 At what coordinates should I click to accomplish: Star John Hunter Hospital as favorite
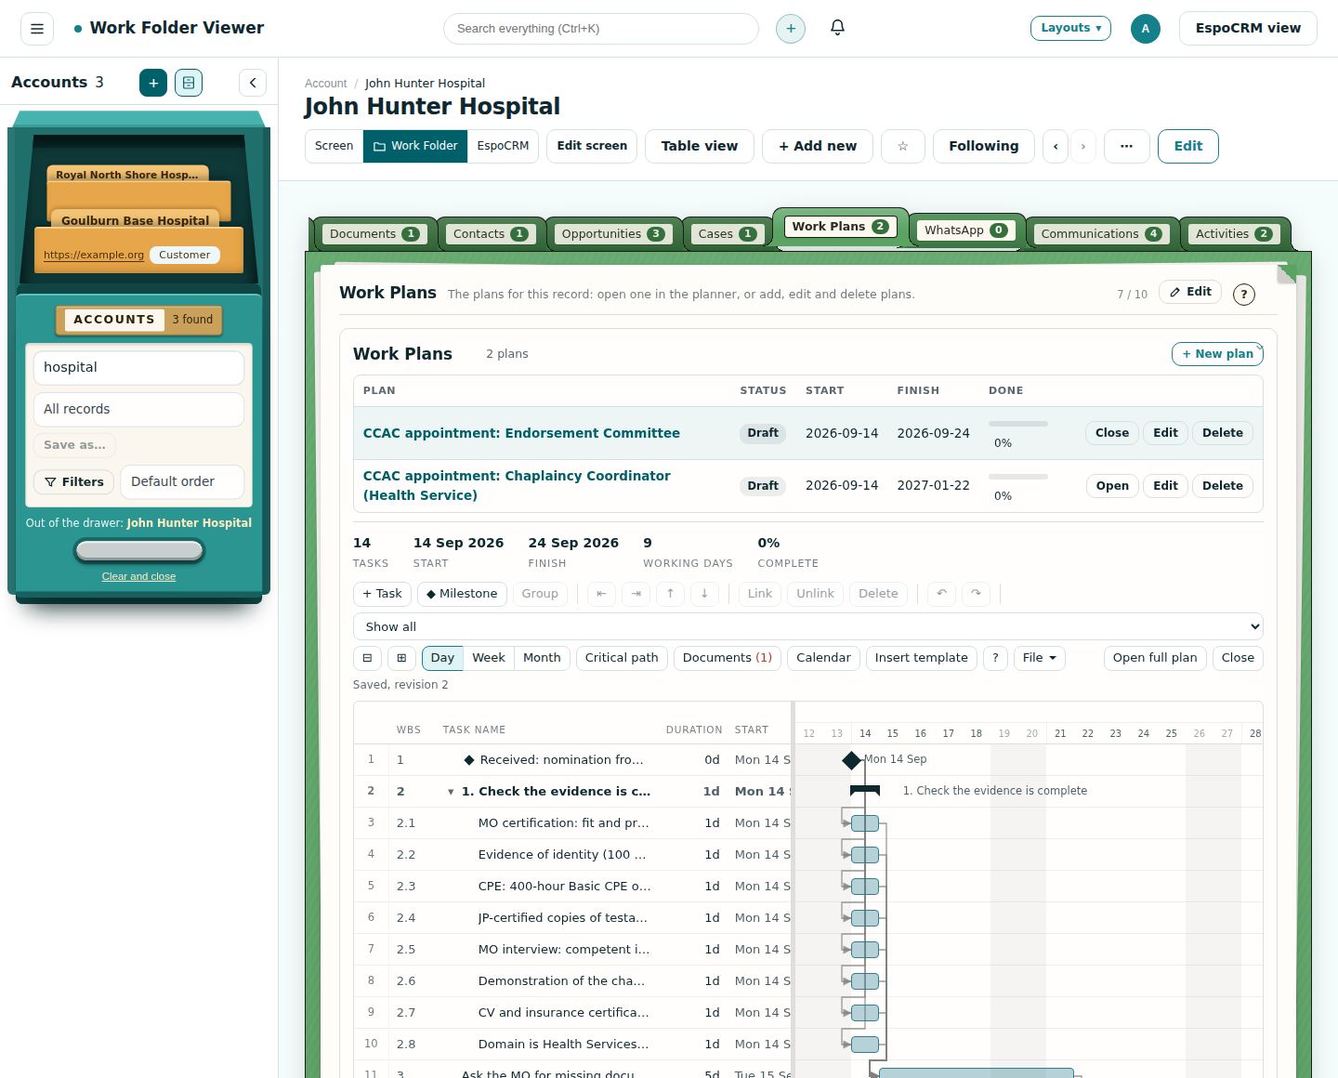[902, 146]
